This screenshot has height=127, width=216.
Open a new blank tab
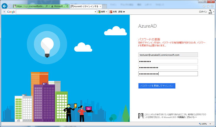(104, 6)
